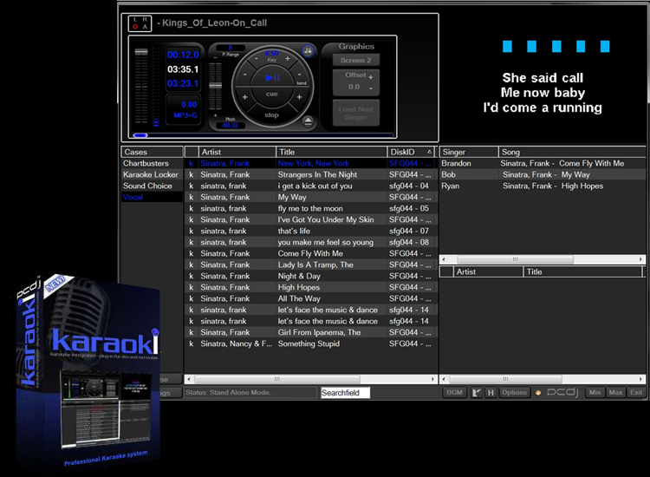Lower the key with the Key minus

pos(257,59)
